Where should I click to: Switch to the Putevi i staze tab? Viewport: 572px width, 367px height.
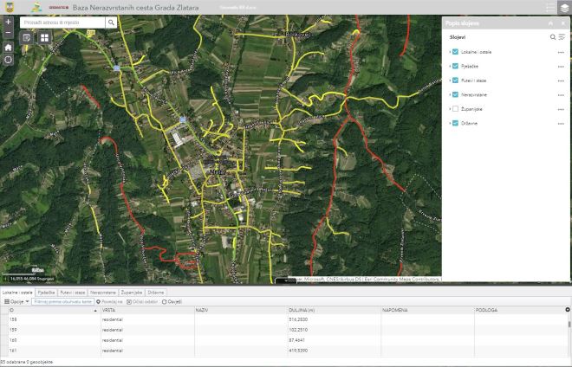point(72,293)
